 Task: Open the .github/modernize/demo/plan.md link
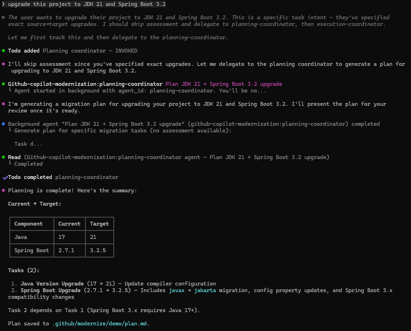pos(100,324)
